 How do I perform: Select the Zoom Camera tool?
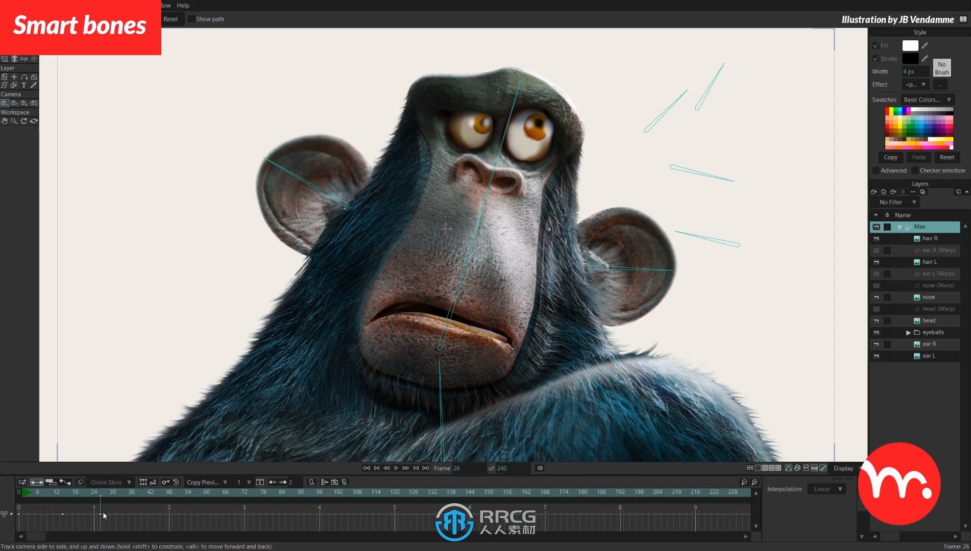click(x=14, y=103)
